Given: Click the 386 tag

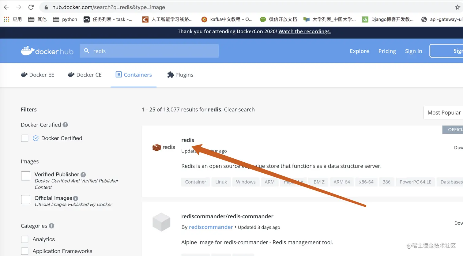Looking at the screenshot, I should click(x=386, y=182).
